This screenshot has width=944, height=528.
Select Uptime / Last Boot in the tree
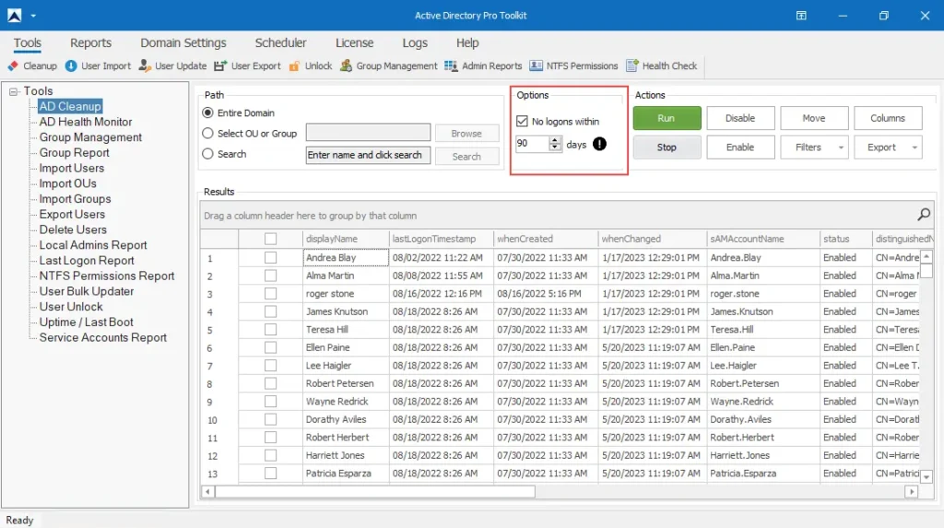click(86, 323)
